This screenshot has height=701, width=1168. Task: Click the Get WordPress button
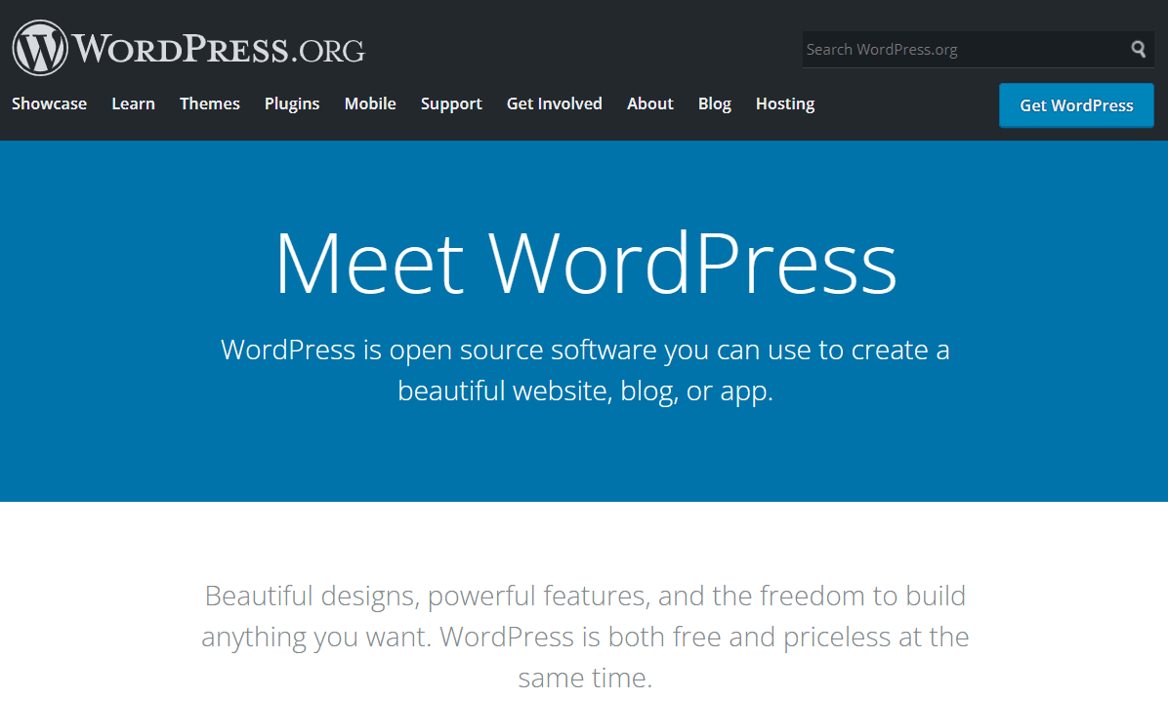1075,104
